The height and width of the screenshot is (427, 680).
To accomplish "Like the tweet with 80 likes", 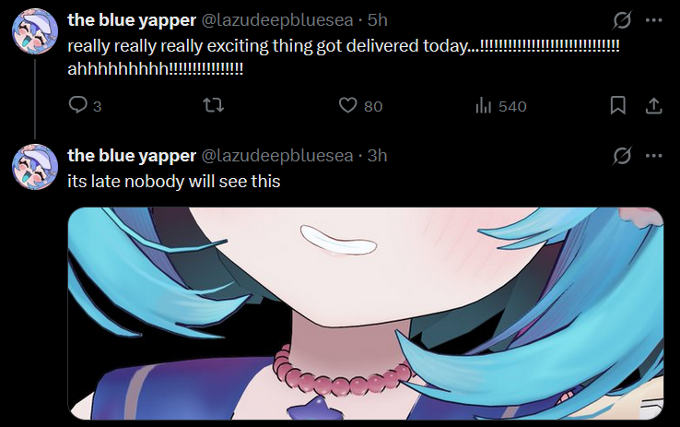I will [x=360, y=105].
